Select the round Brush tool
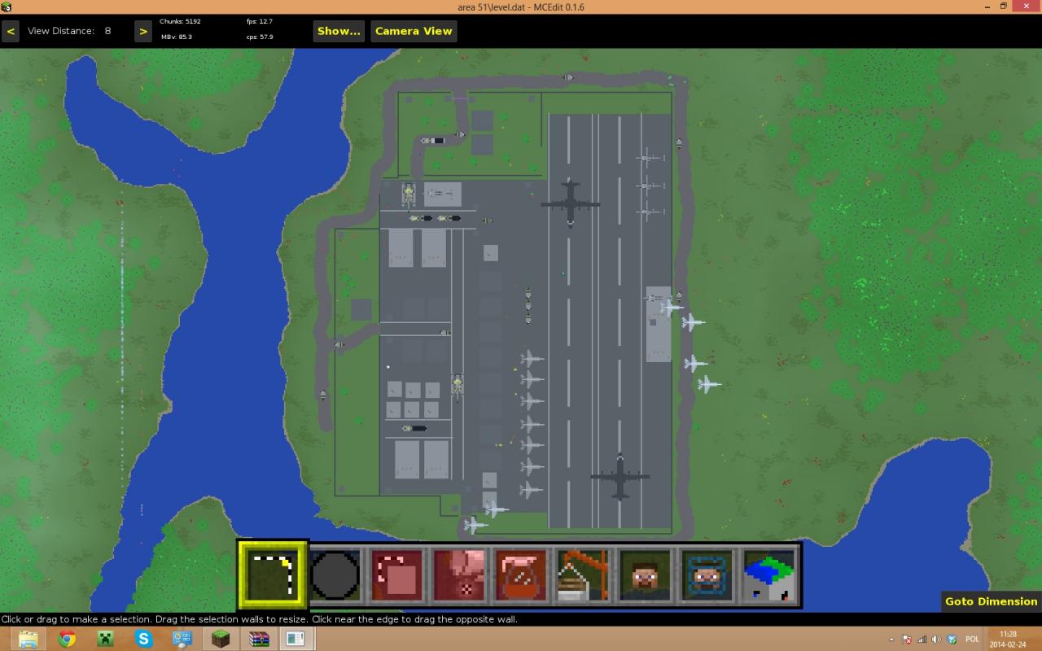The width and height of the screenshot is (1042, 651). [x=335, y=575]
